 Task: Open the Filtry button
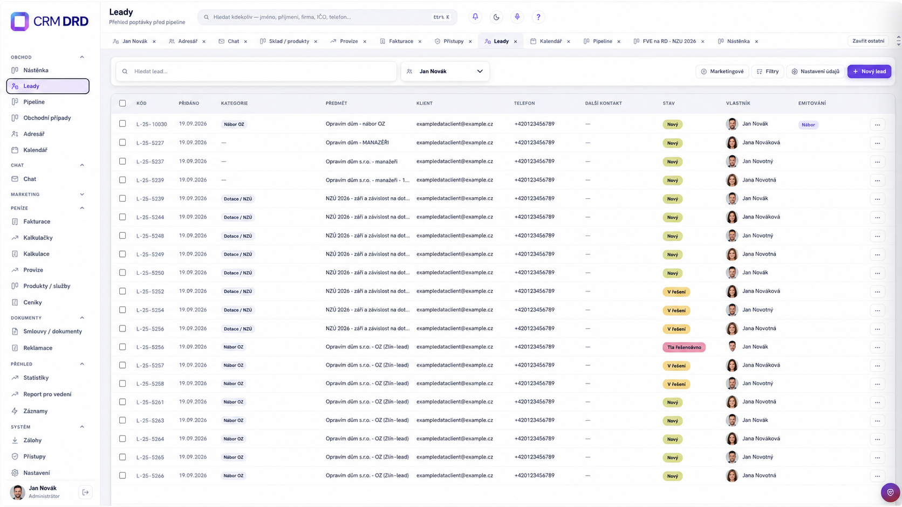tap(768, 71)
